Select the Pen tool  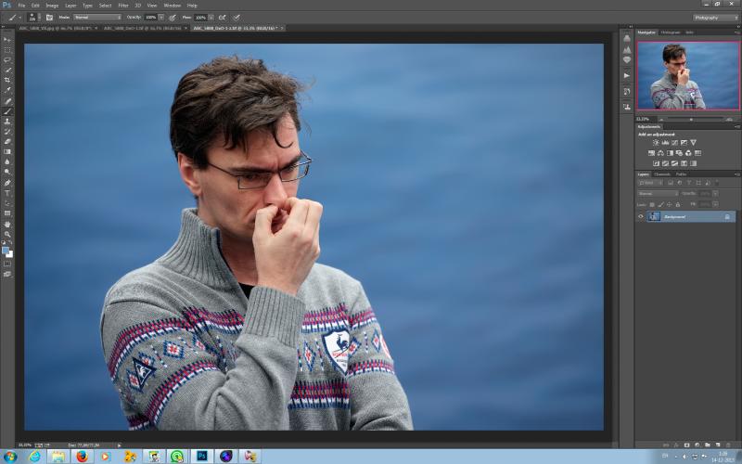7,183
